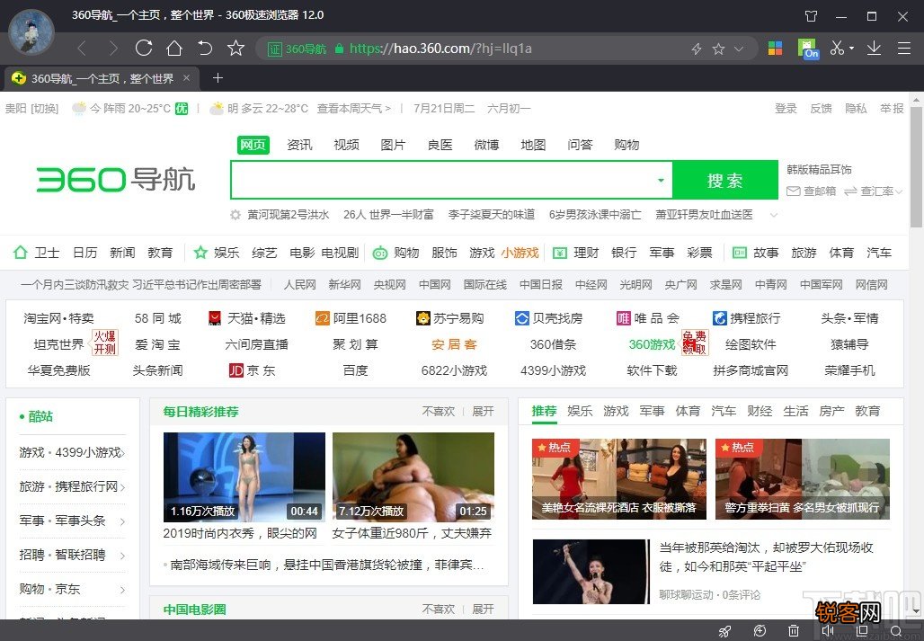Screen dimensions: 924x641
Task: Click the rocket speed-boost icon in status bar
Action: (x=724, y=630)
